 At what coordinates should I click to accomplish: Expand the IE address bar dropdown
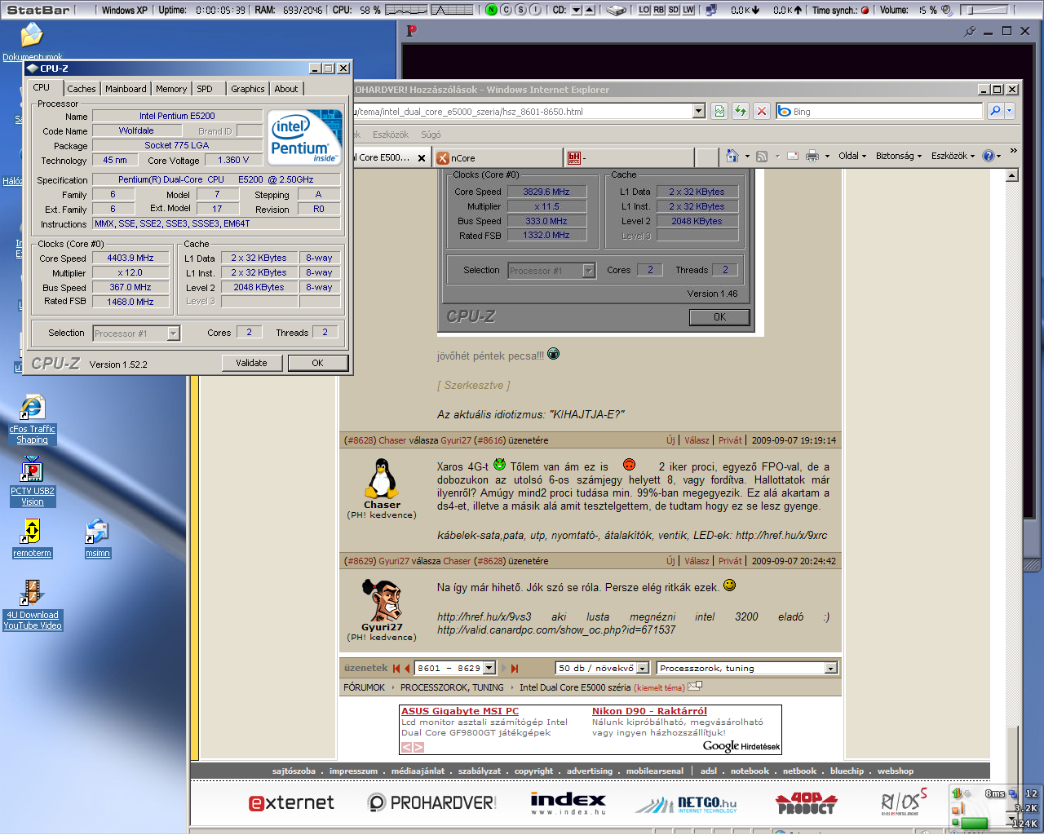point(698,111)
